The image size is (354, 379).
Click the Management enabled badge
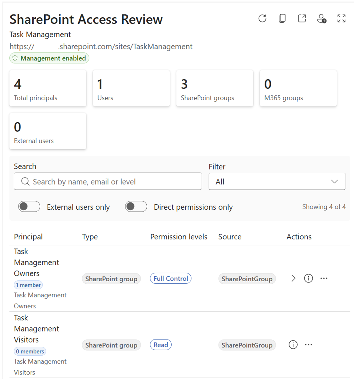click(49, 58)
